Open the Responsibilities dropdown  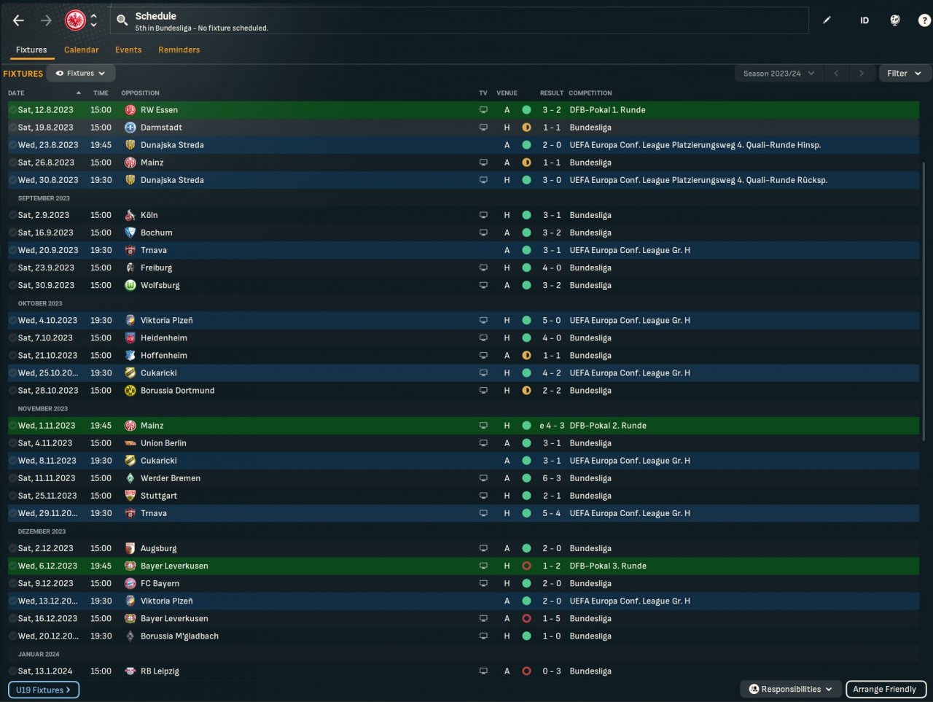coord(791,690)
